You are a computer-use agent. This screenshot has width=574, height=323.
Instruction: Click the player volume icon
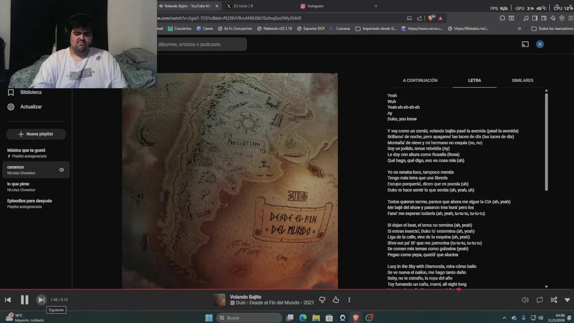[x=525, y=300]
